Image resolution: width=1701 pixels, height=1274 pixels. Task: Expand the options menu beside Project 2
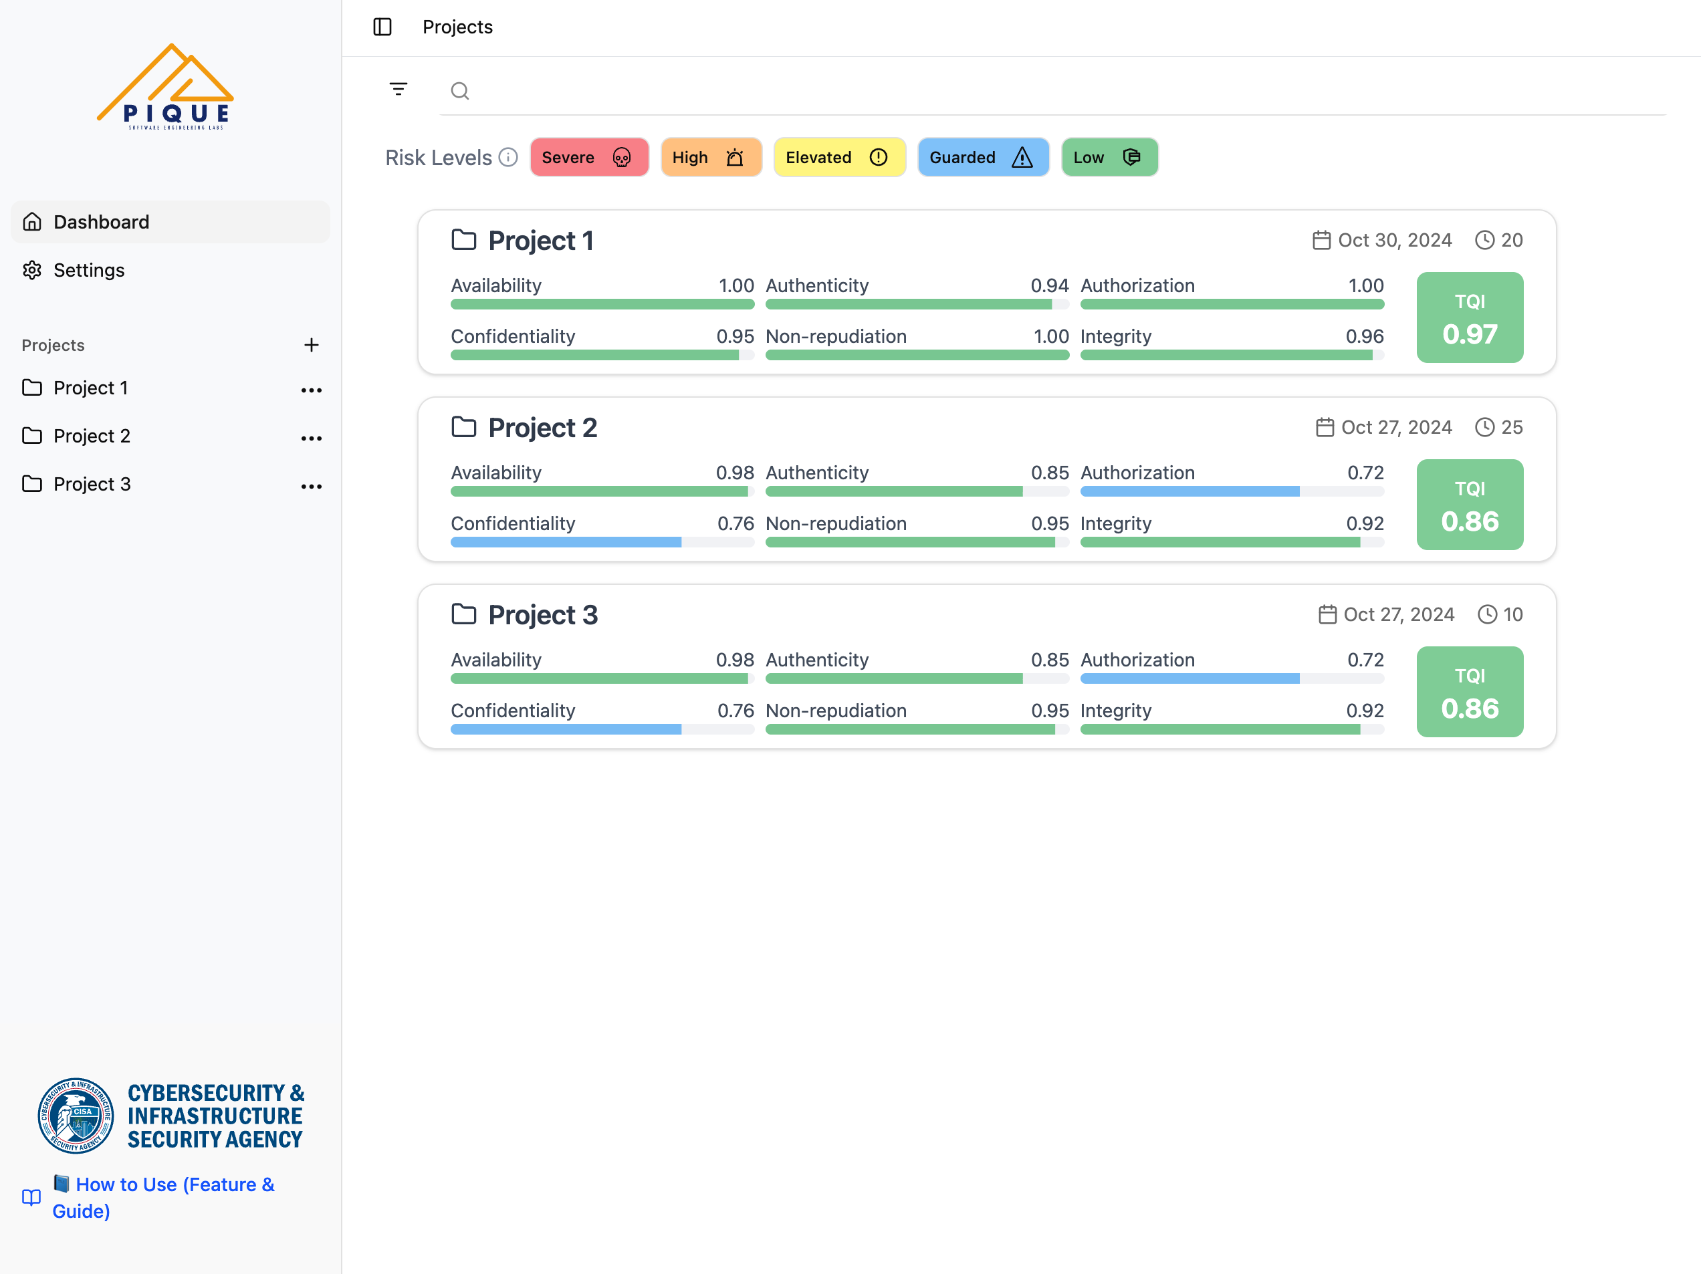coord(311,438)
